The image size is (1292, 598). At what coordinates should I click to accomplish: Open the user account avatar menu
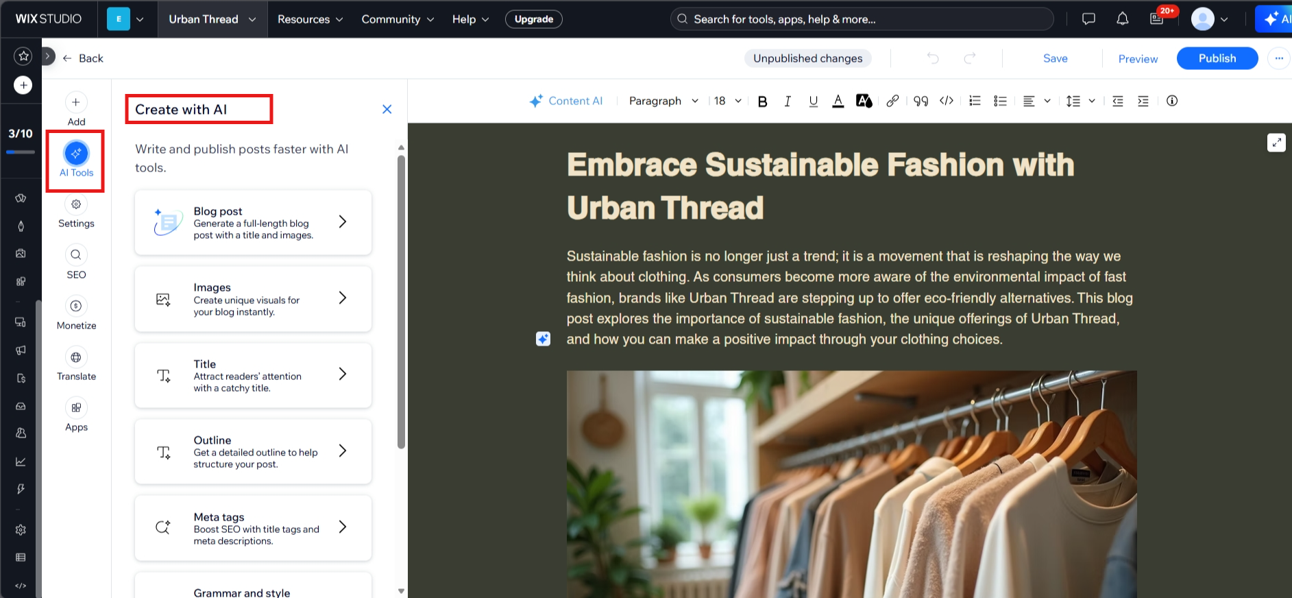(1210, 19)
